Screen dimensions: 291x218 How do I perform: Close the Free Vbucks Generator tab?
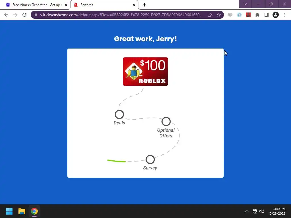click(x=66, y=5)
